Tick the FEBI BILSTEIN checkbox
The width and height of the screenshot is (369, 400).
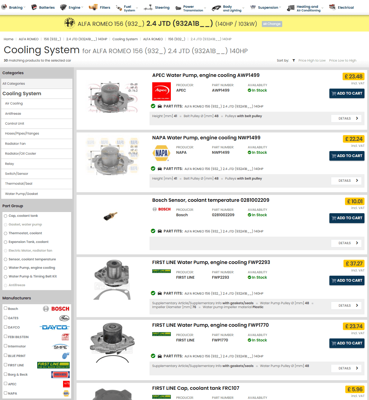(5, 336)
